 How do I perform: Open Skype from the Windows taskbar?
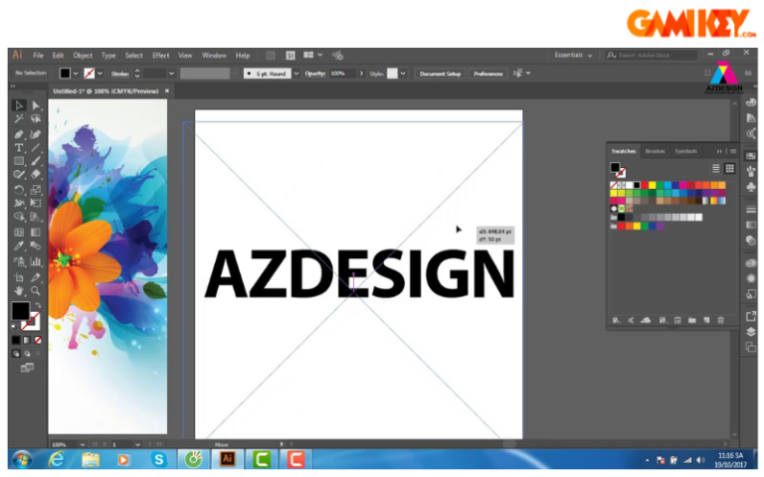[x=158, y=459]
